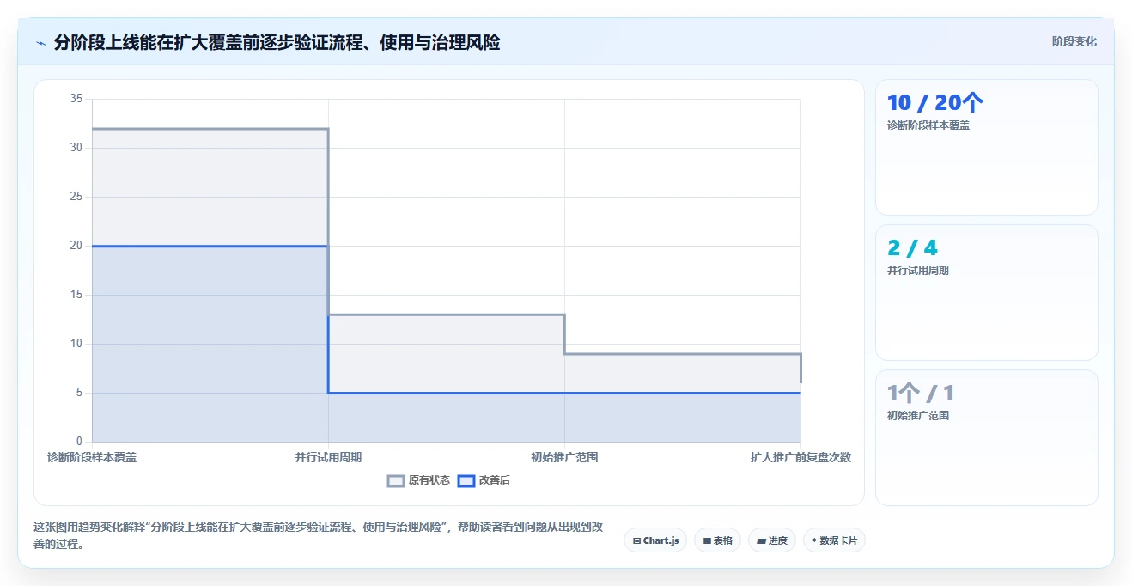
Task: Click the 表格 tag pill
Action: [x=717, y=540]
